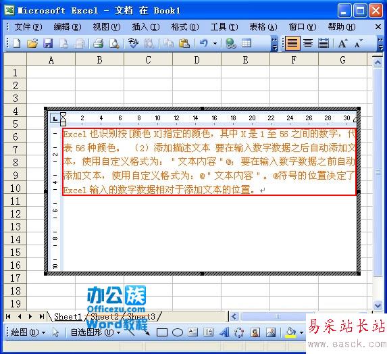
Task: Run the spelling and grammar check
Action: [x=133, y=44]
